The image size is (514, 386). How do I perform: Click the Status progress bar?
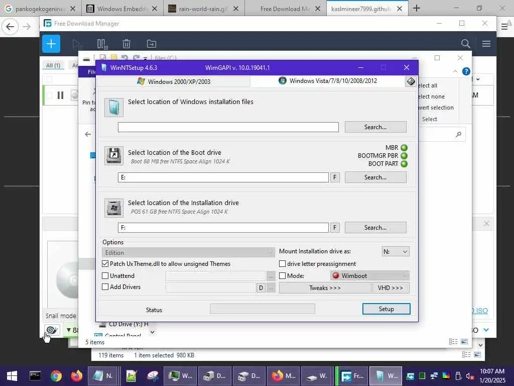pos(262,309)
